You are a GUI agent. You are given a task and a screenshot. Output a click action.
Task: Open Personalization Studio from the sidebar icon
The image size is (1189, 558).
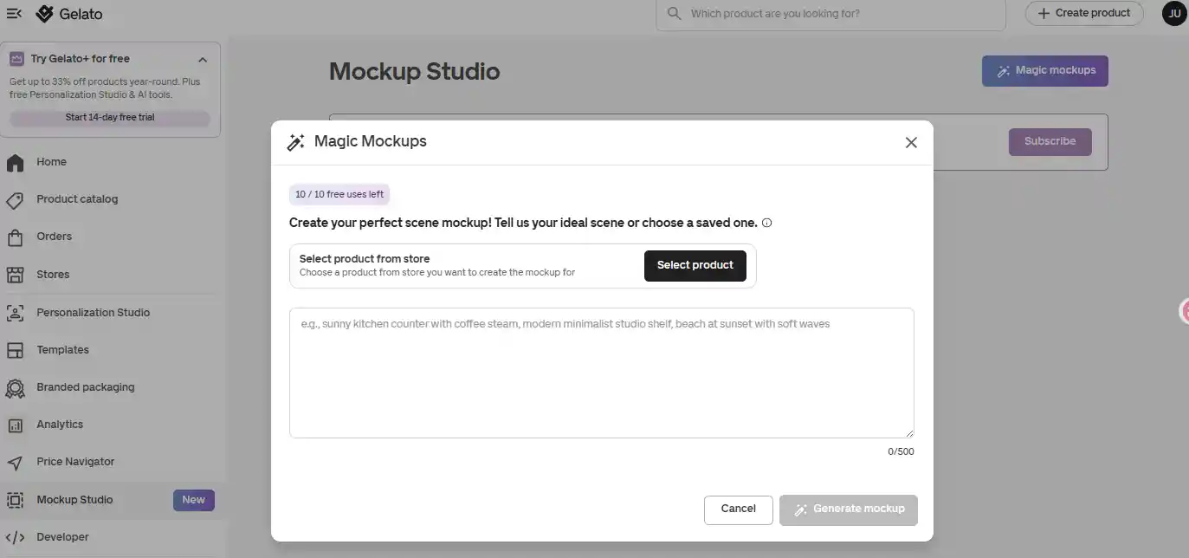tap(15, 313)
